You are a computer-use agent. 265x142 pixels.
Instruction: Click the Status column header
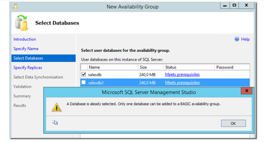point(189,67)
